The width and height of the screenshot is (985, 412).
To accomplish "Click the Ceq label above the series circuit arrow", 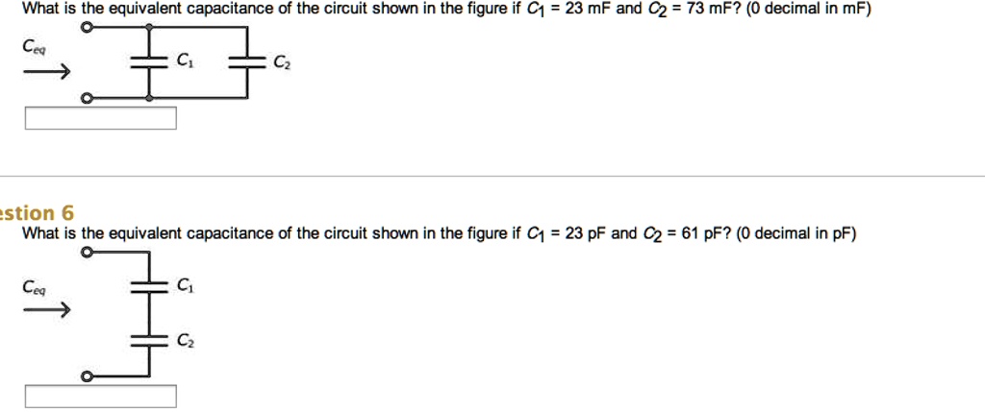I will [36, 286].
